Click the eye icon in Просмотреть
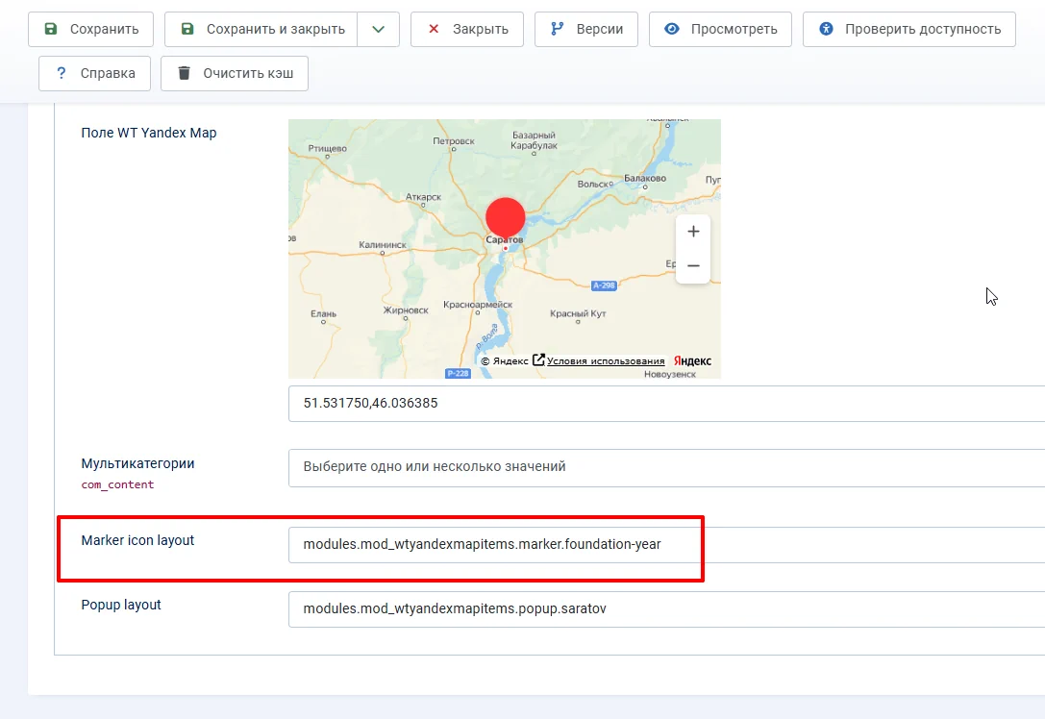The width and height of the screenshot is (1045, 719). [x=672, y=29]
